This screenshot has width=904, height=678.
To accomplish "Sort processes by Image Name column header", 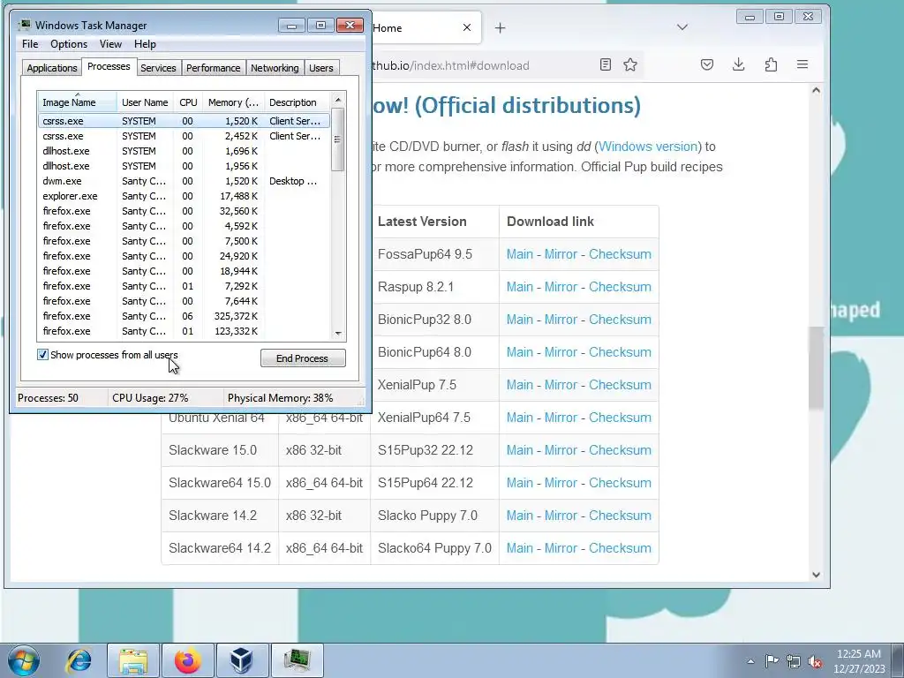I will click(x=78, y=102).
